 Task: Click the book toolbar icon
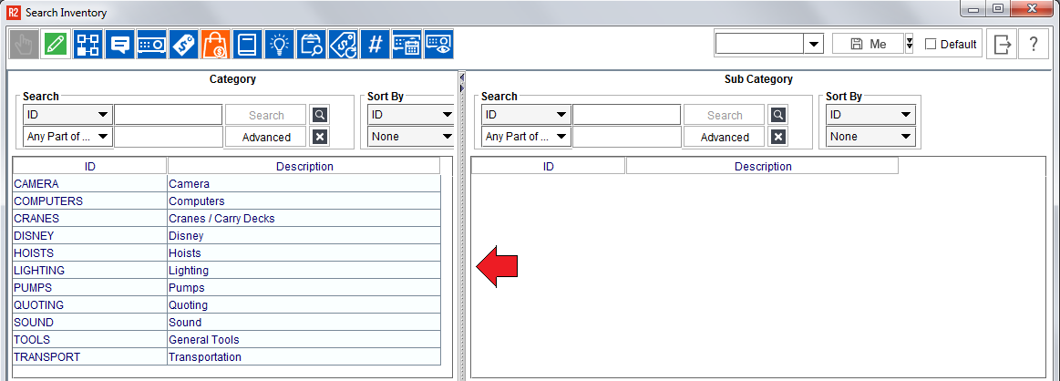[x=247, y=45]
